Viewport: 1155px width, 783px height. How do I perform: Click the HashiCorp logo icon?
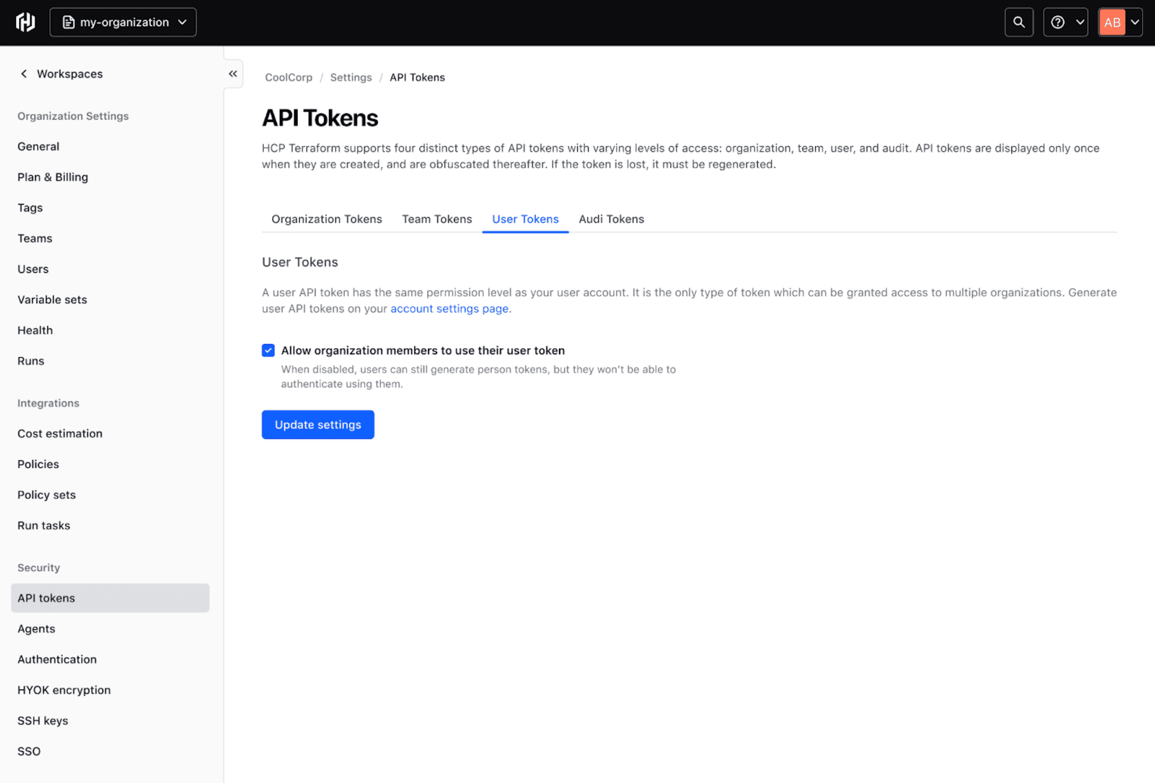[x=25, y=22]
